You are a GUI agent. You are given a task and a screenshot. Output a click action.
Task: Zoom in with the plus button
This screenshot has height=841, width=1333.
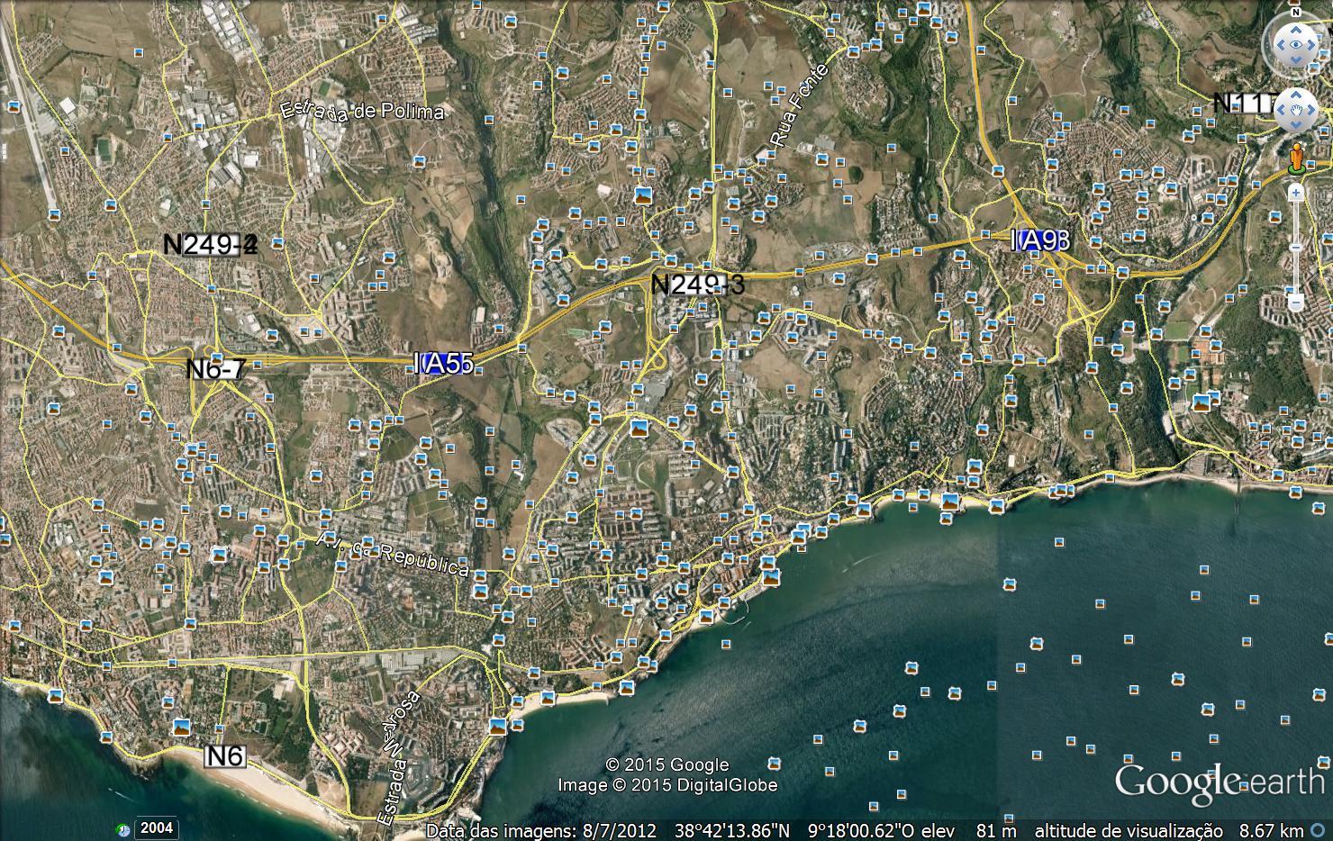click(1295, 192)
